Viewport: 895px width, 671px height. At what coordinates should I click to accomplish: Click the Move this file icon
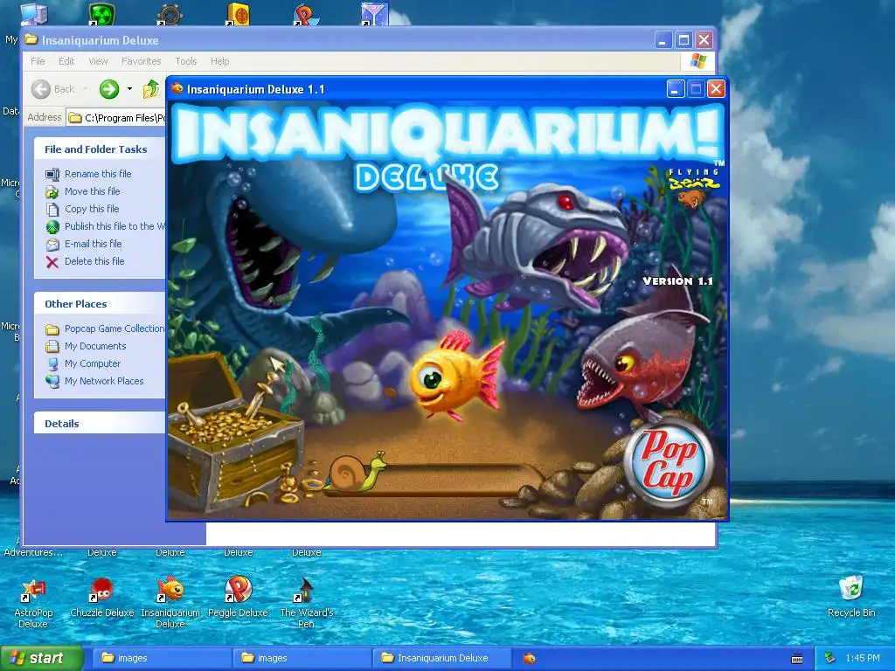tap(52, 191)
